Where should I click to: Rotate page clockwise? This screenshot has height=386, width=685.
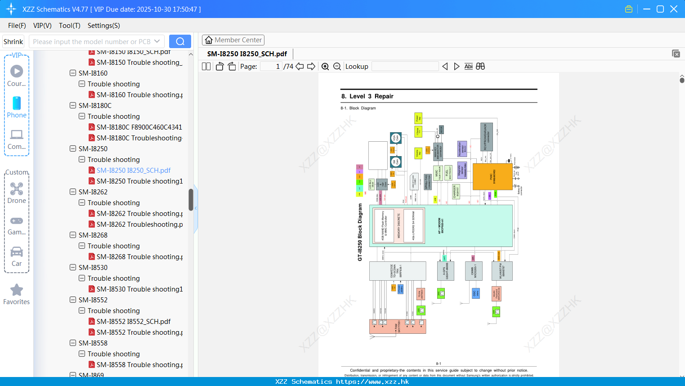[232, 67]
